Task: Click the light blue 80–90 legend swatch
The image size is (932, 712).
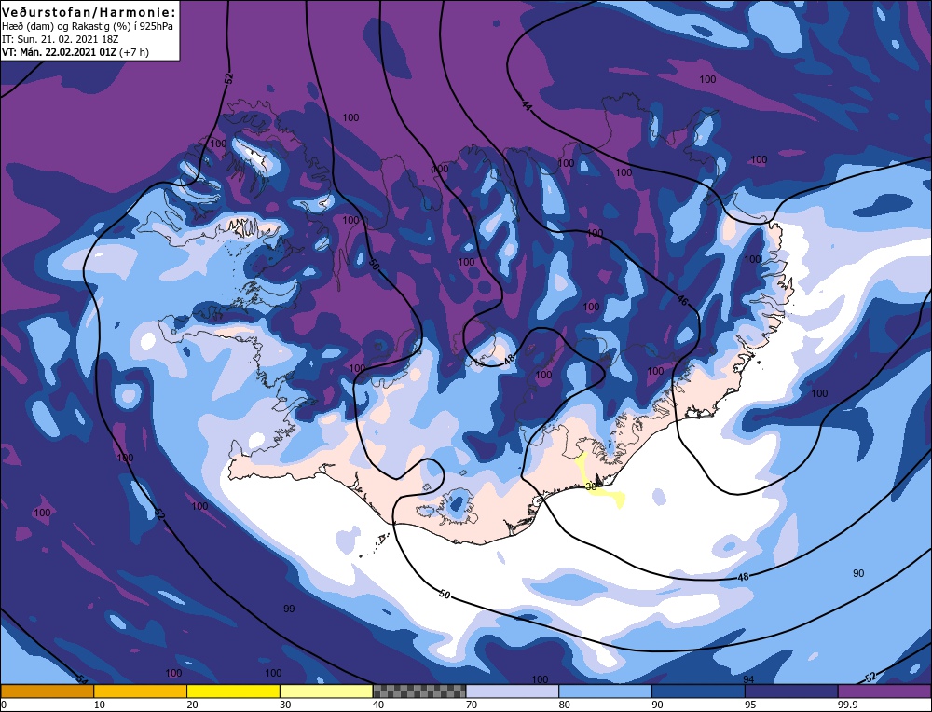Action: pos(605,691)
